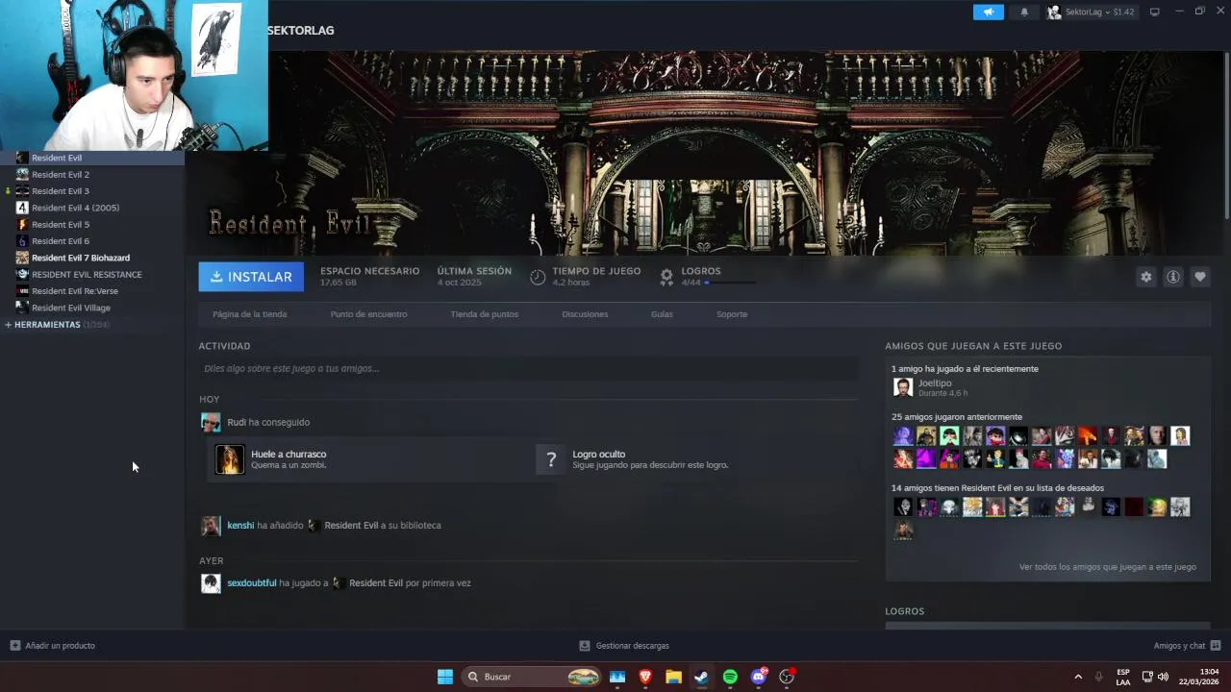The width and height of the screenshot is (1231, 692).
Task: Click the achievements progress bar under LOGROS
Action: (731, 283)
